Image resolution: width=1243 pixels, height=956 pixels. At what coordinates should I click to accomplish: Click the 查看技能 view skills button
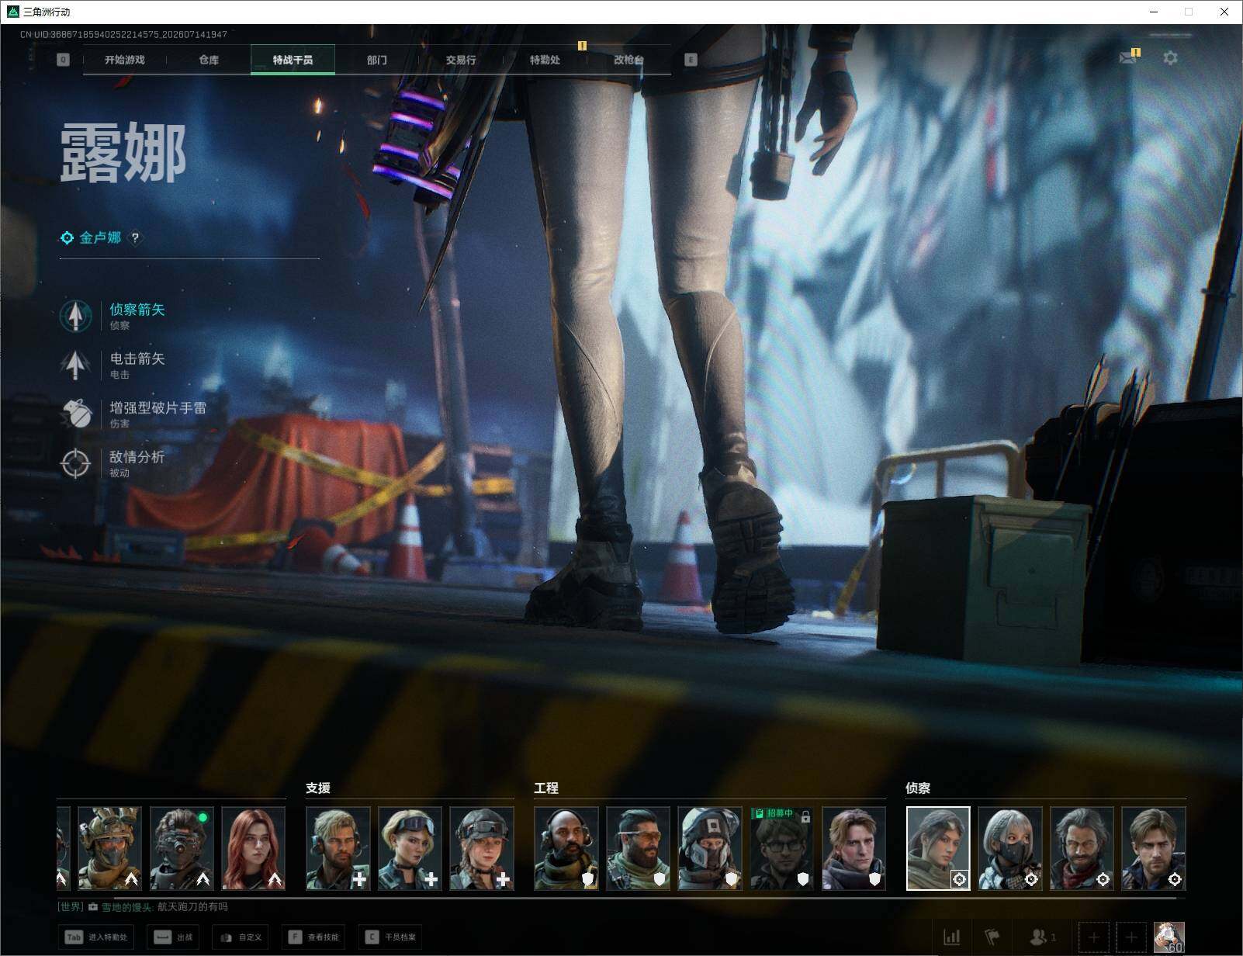point(314,937)
